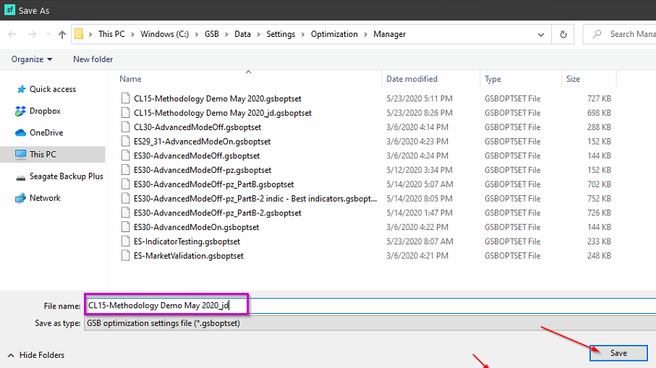
Task: Sort files by Date modified column
Action: tap(411, 79)
